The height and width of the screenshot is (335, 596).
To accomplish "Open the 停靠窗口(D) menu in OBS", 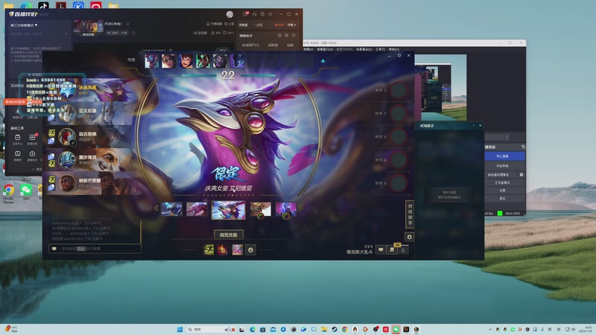I will tap(325, 49).
